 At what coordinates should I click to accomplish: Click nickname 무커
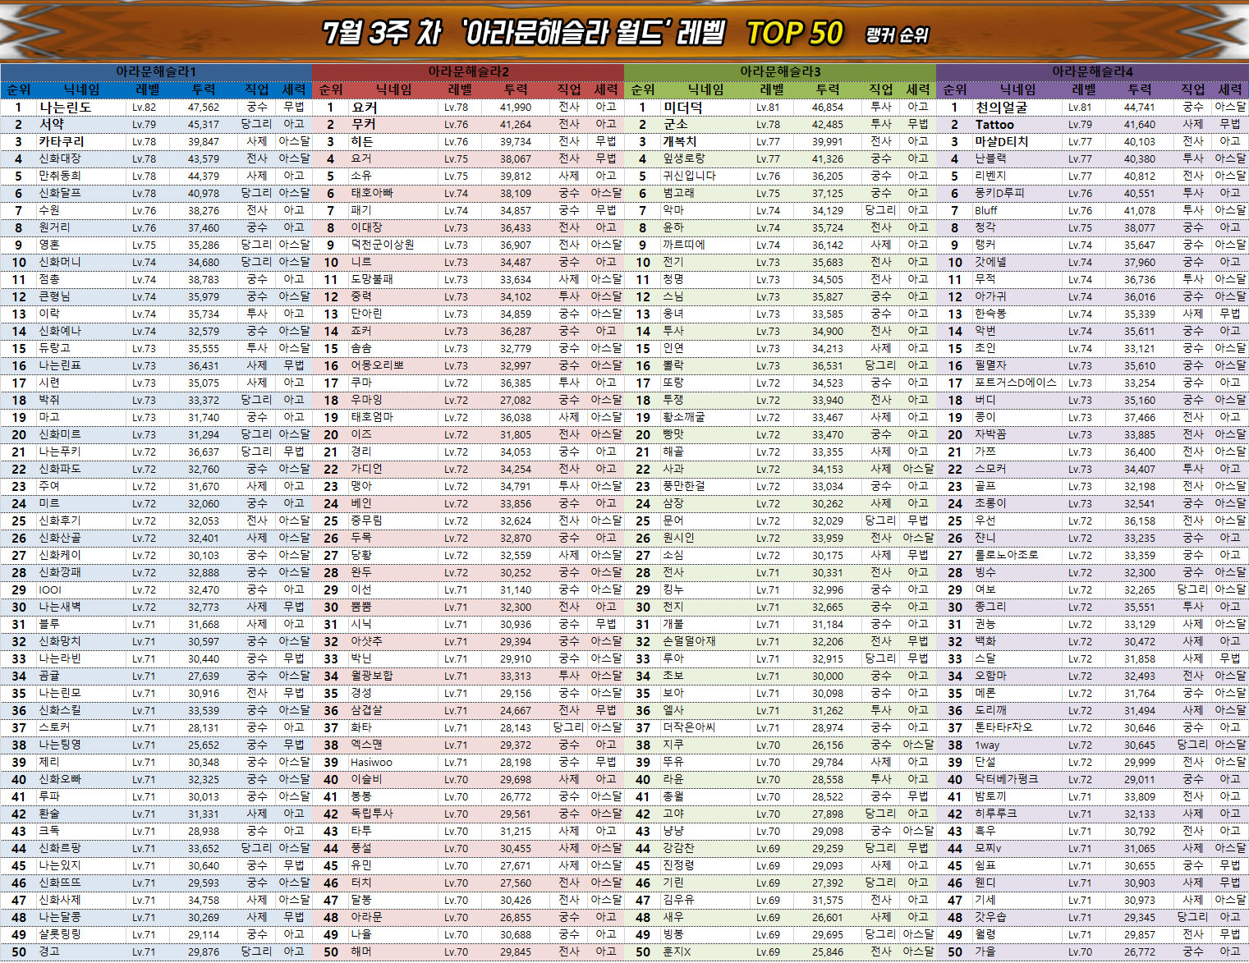pos(364,124)
